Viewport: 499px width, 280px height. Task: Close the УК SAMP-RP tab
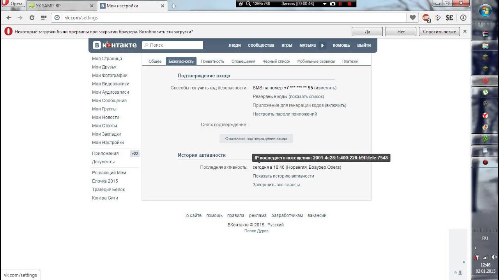92,6
